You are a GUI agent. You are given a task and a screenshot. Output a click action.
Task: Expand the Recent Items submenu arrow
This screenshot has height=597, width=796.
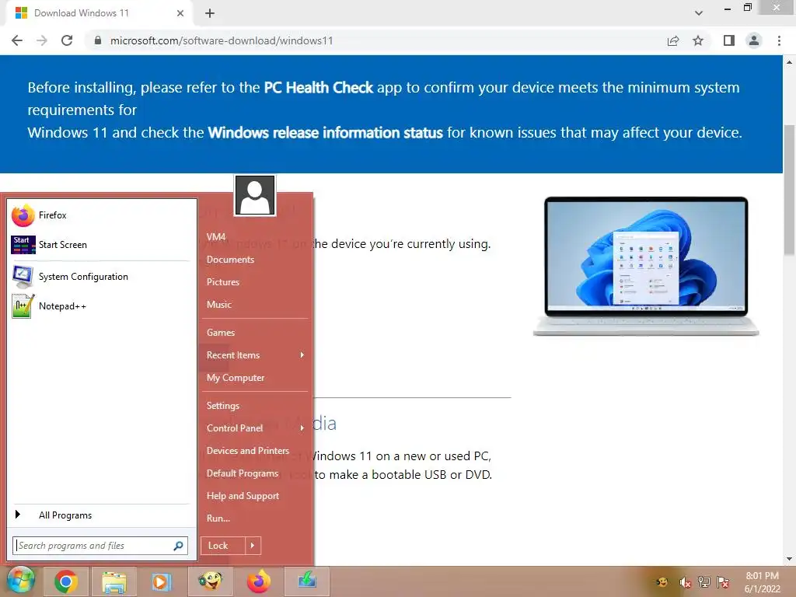click(302, 354)
